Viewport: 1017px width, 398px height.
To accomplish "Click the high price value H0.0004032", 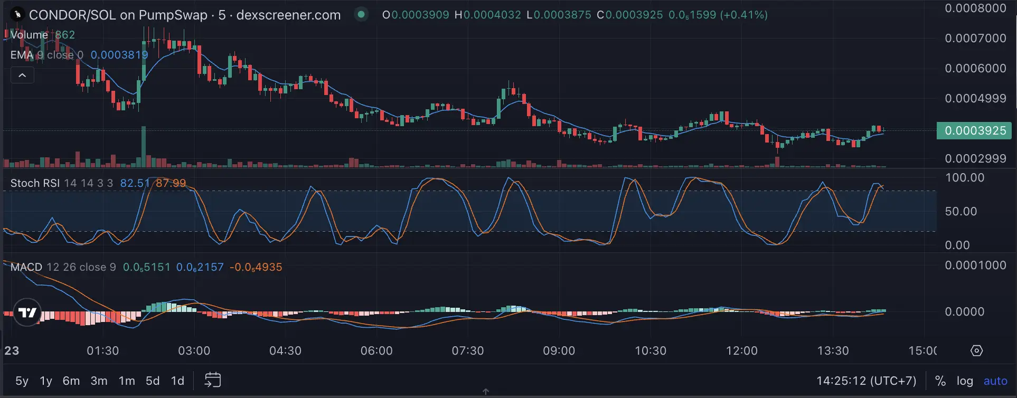I will [487, 15].
